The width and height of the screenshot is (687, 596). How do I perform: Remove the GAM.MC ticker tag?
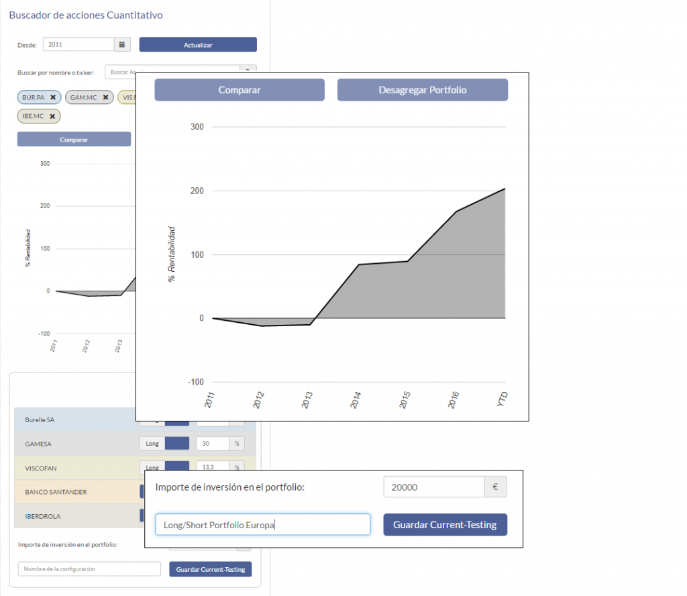[105, 97]
